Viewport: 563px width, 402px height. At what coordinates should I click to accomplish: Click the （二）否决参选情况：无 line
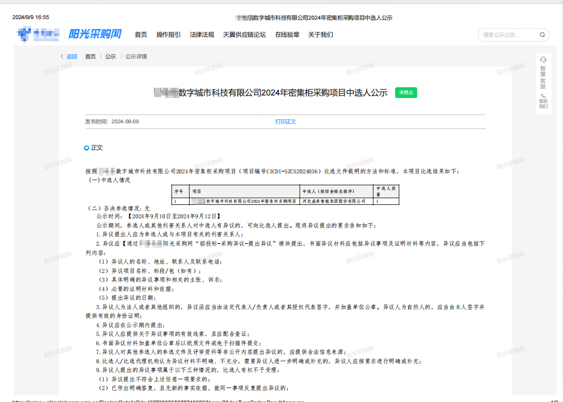pyautogui.click(x=119, y=208)
